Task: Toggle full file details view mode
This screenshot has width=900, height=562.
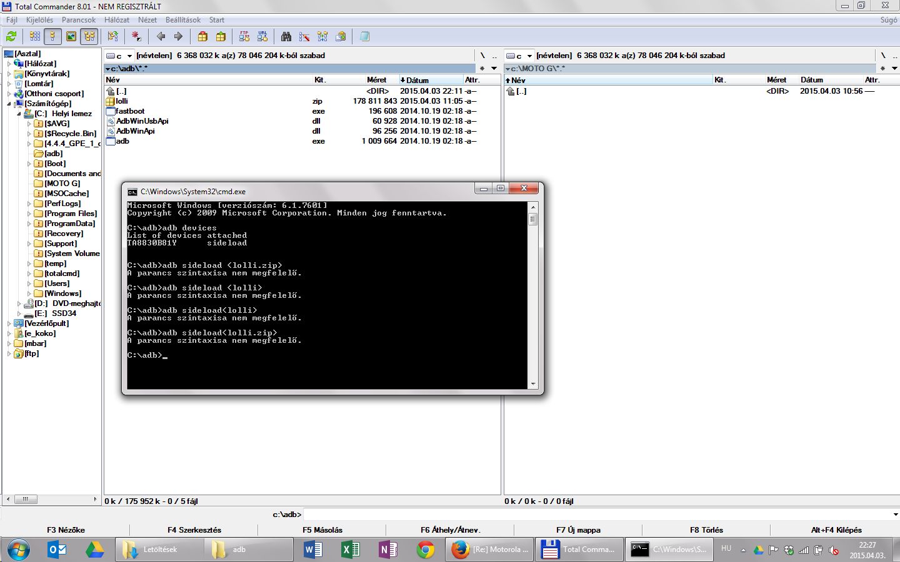Action: tap(53, 36)
